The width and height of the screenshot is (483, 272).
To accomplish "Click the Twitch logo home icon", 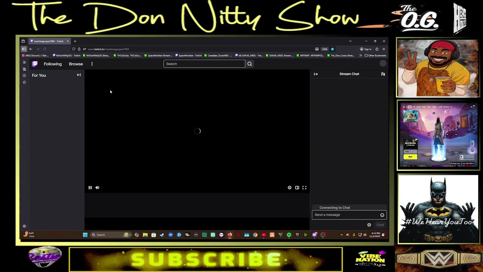I will tap(35, 64).
